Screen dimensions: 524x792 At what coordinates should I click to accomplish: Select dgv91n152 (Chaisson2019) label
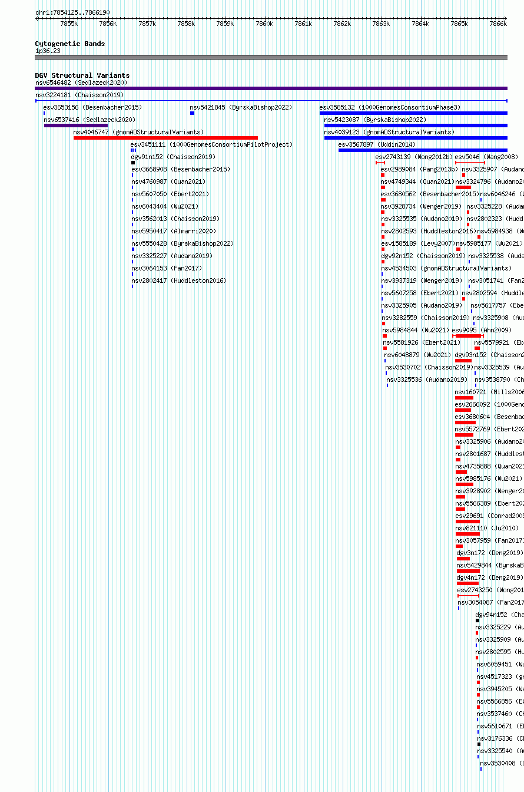173,157
